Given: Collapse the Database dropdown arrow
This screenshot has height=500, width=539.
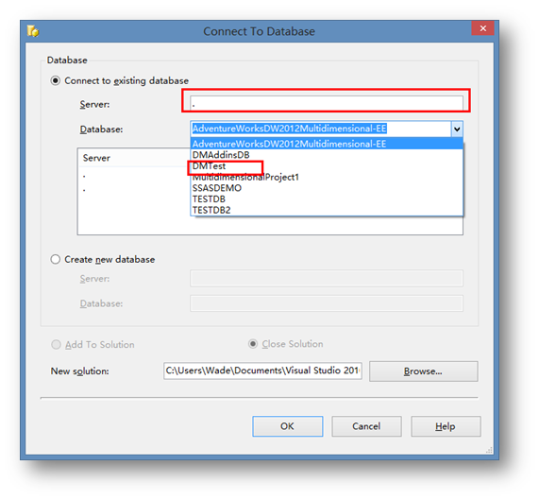Looking at the screenshot, I should 457,129.
